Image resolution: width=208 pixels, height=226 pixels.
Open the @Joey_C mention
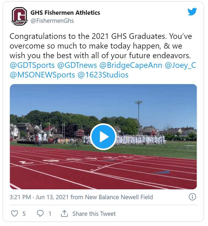click(x=180, y=65)
